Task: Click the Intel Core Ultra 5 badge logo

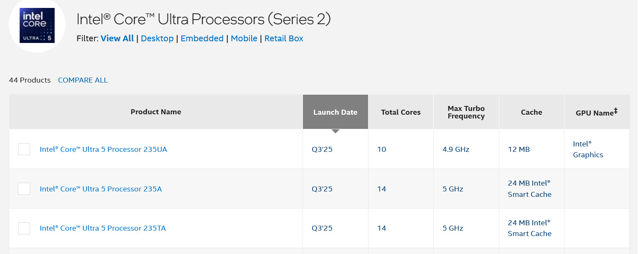Action: 37,25
